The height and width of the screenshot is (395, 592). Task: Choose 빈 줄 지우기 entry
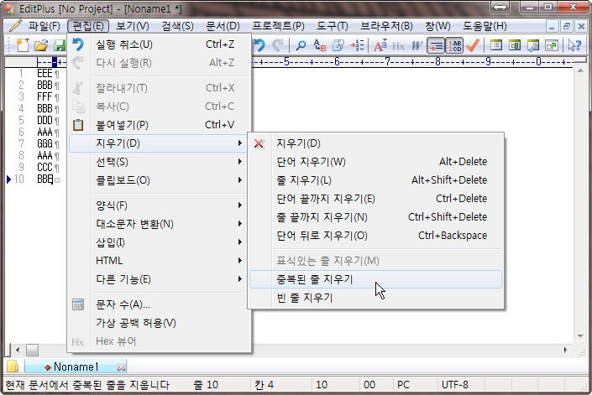pyautogui.click(x=375, y=298)
